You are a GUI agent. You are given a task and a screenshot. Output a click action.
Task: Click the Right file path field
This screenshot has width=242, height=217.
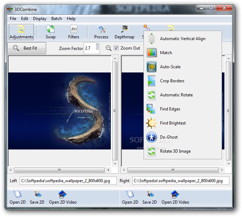click(180, 181)
